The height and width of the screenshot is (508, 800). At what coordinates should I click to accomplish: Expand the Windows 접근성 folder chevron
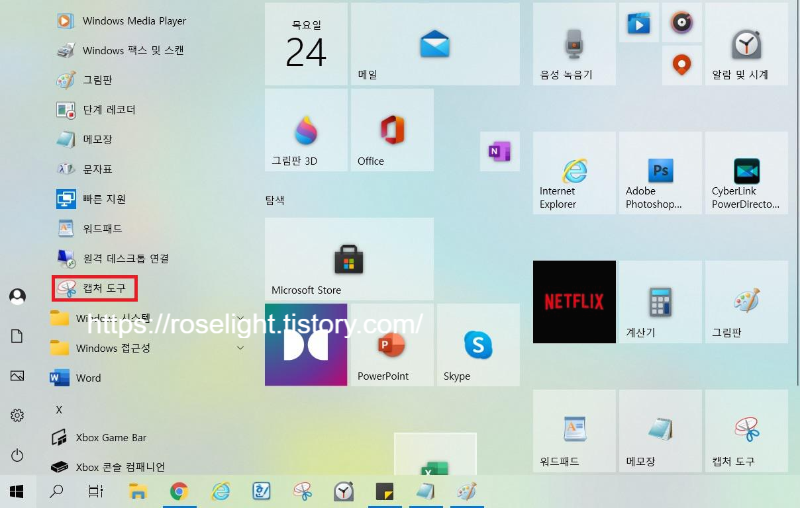pos(240,348)
